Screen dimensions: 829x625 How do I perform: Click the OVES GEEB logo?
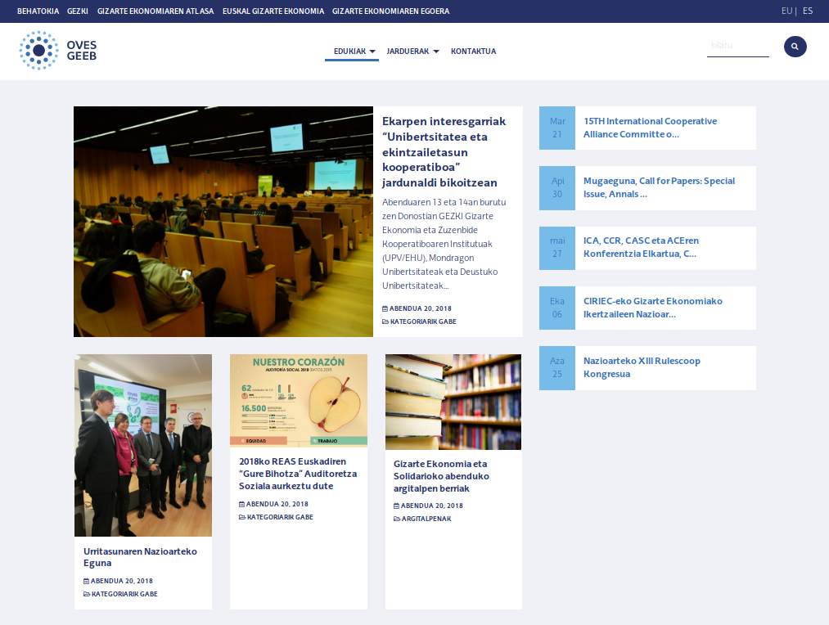[58, 51]
